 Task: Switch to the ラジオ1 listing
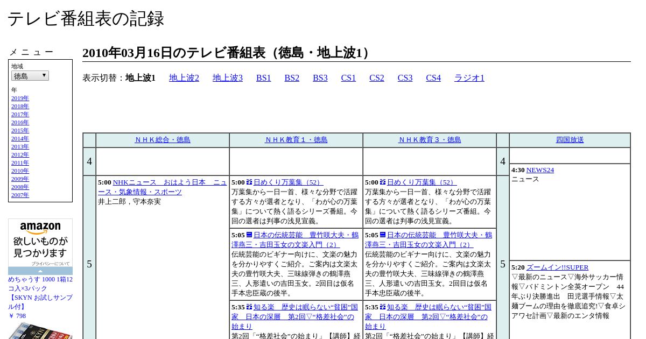tap(469, 78)
